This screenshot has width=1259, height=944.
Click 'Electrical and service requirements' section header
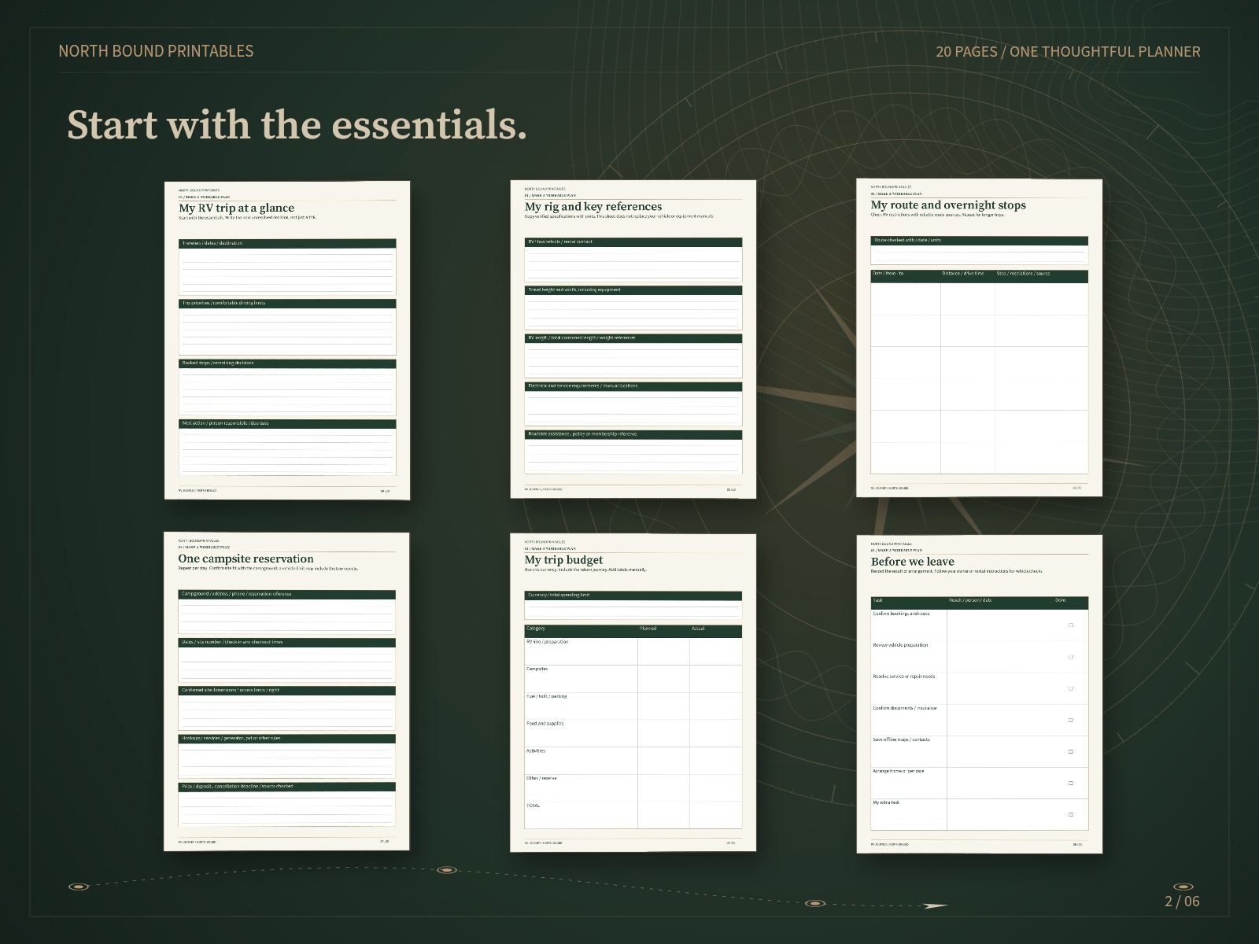point(633,386)
